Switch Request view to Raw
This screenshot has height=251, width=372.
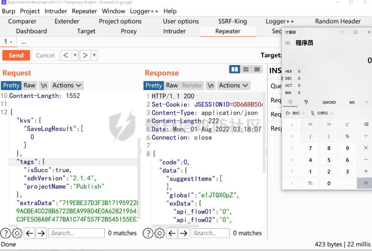pyautogui.click(x=29, y=85)
